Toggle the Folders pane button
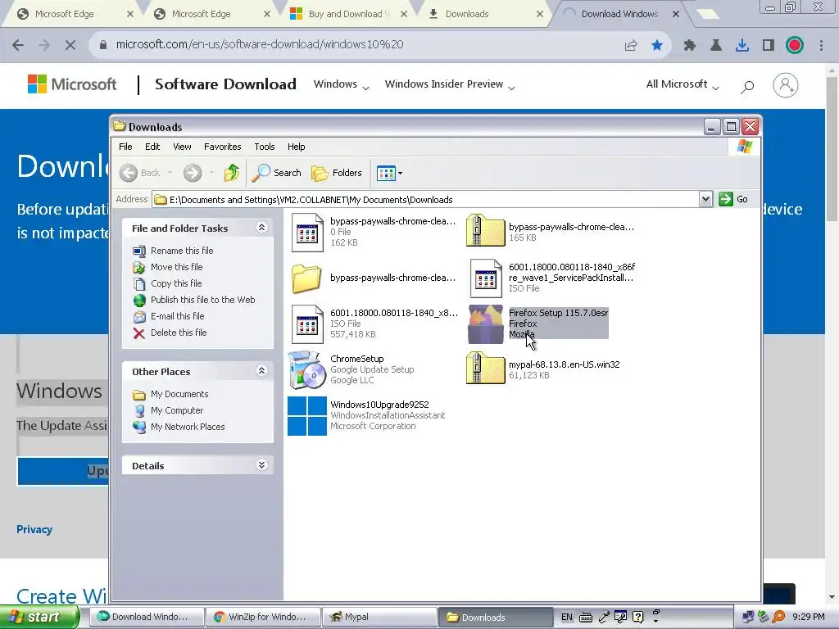This screenshot has width=839, height=629. pyautogui.click(x=337, y=173)
